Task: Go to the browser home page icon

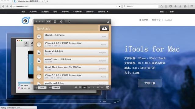Action: coord(180,6)
